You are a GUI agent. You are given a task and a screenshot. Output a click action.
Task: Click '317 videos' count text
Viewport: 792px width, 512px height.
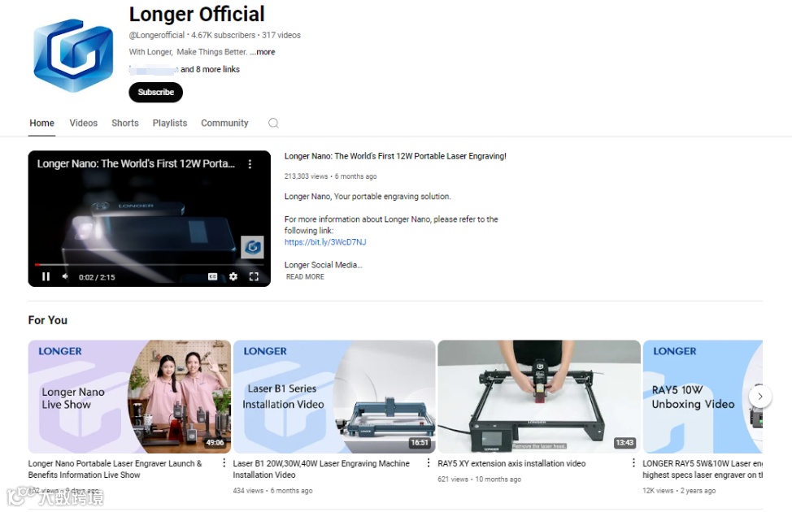281,35
